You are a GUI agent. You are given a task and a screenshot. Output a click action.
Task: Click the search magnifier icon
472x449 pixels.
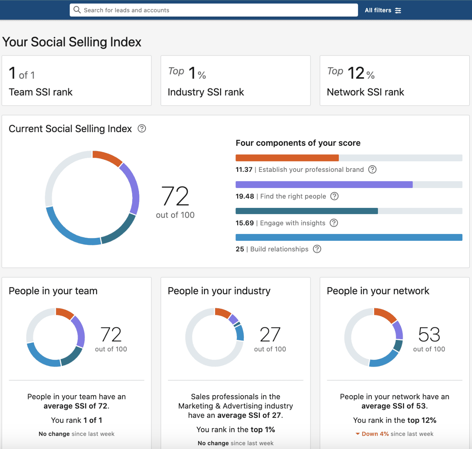(77, 10)
